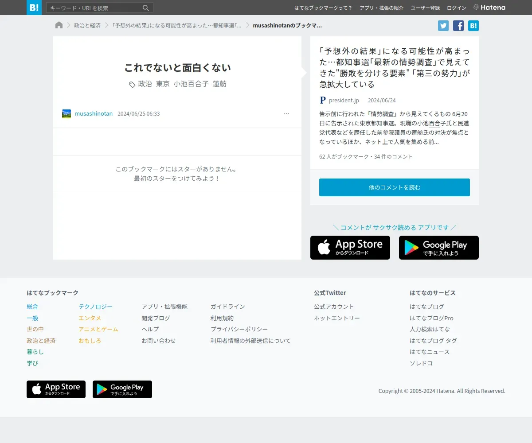Screen dimensions: 532x443
Task: Open the アニメとゲーム category in footer
Action: coord(98,329)
